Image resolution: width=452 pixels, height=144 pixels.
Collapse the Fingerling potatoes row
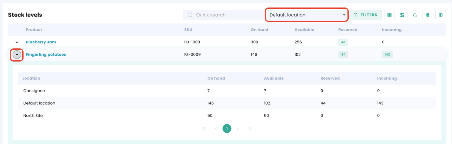(17, 55)
